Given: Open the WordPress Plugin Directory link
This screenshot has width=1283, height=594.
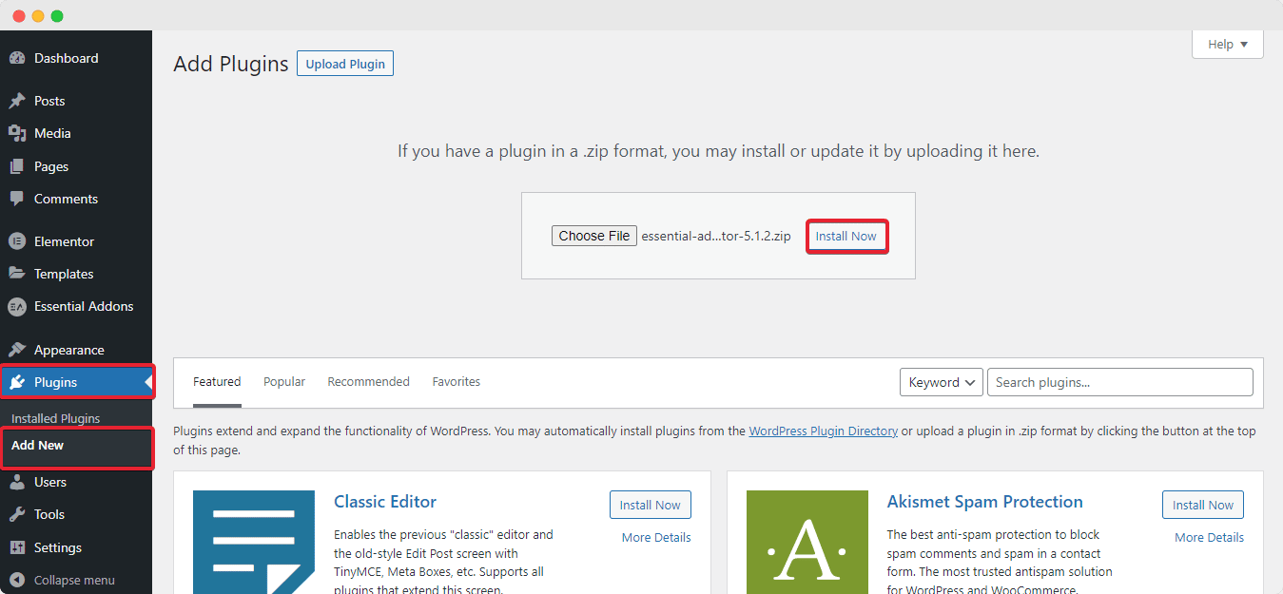Looking at the screenshot, I should click(823, 431).
